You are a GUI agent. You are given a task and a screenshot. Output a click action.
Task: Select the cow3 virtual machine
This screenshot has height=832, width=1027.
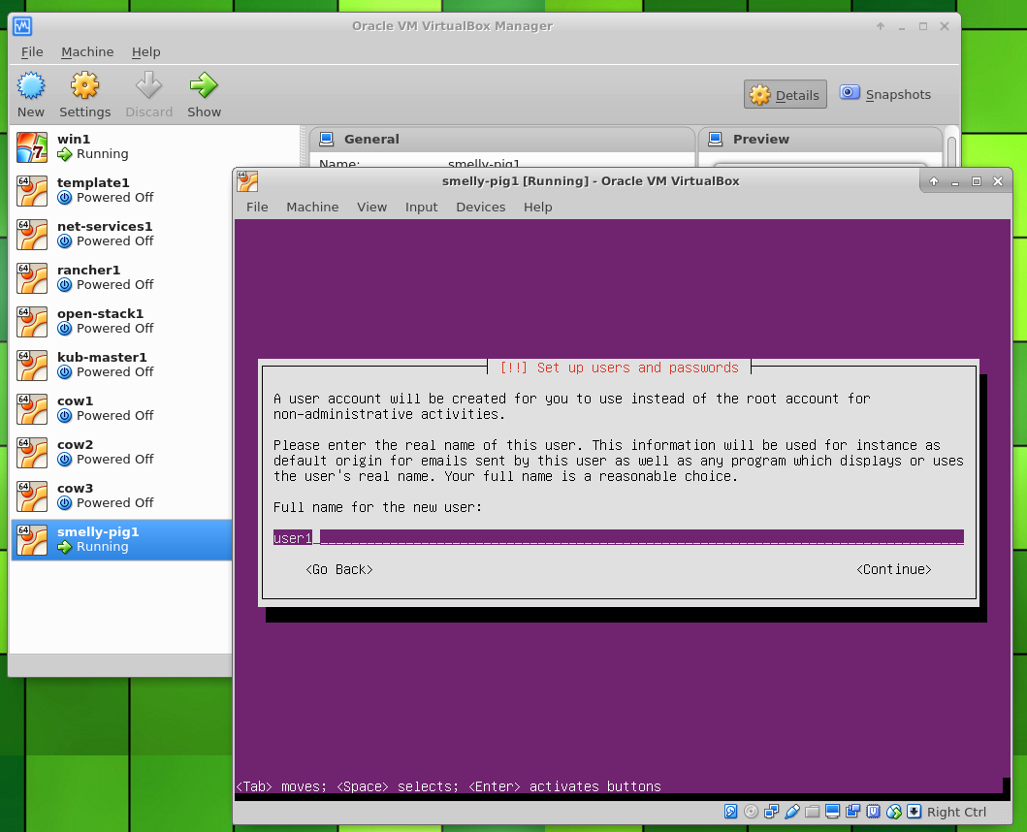click(x=122, y=496)
